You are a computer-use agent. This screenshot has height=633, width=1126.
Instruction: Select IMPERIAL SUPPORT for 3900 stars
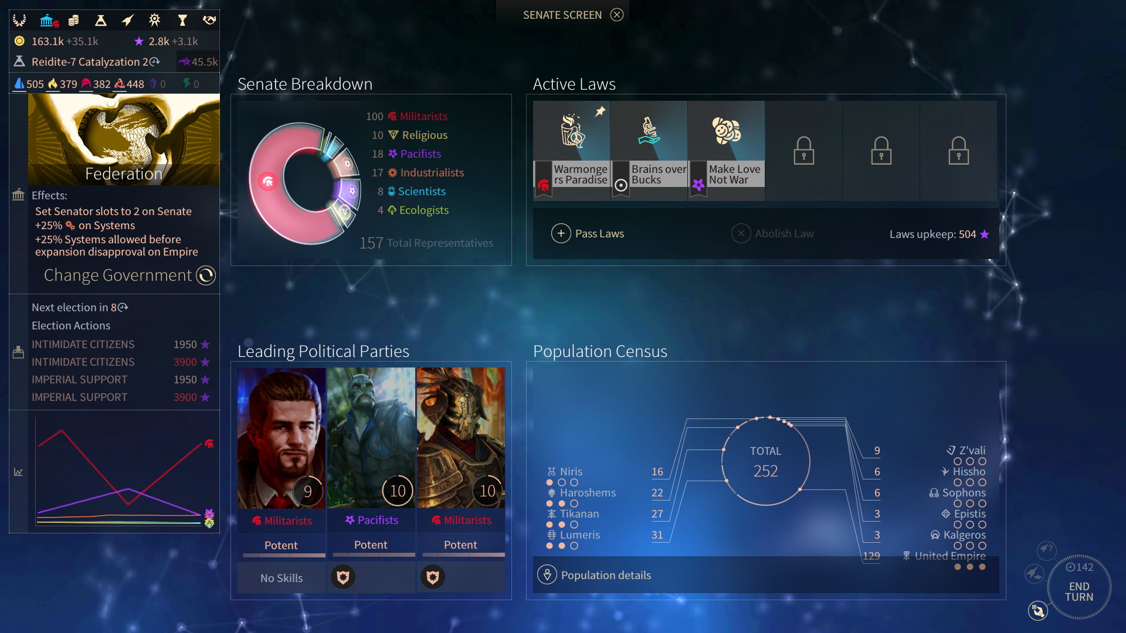click(x=116, y=399)
